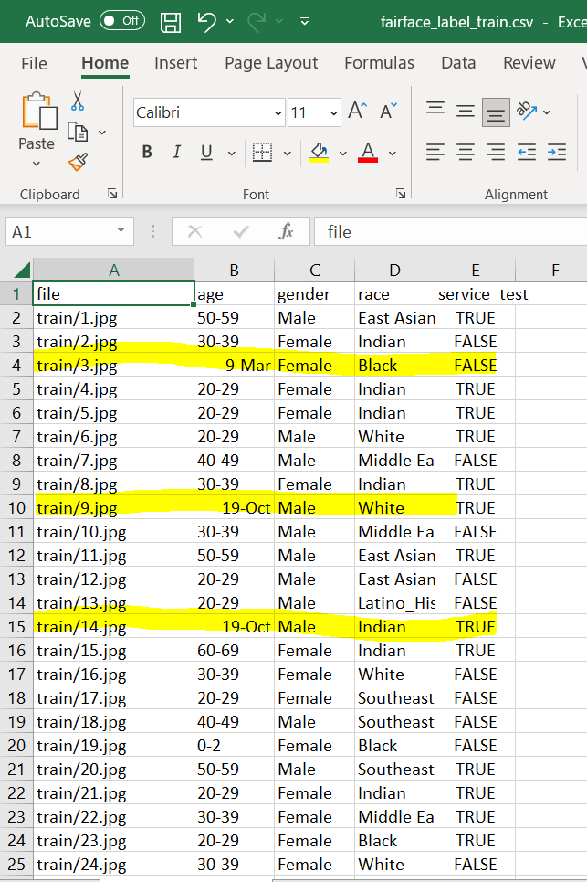Click the Copy icon
The height and width of the screenshot is (882, 587).
coord(78,133)
